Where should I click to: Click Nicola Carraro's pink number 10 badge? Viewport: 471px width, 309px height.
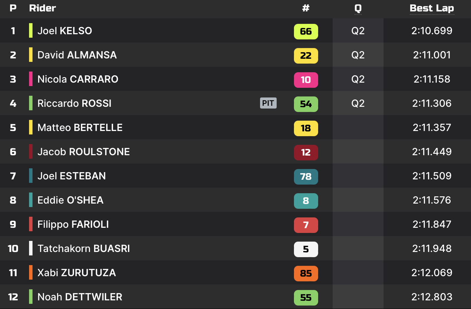(x=306, y=80)
